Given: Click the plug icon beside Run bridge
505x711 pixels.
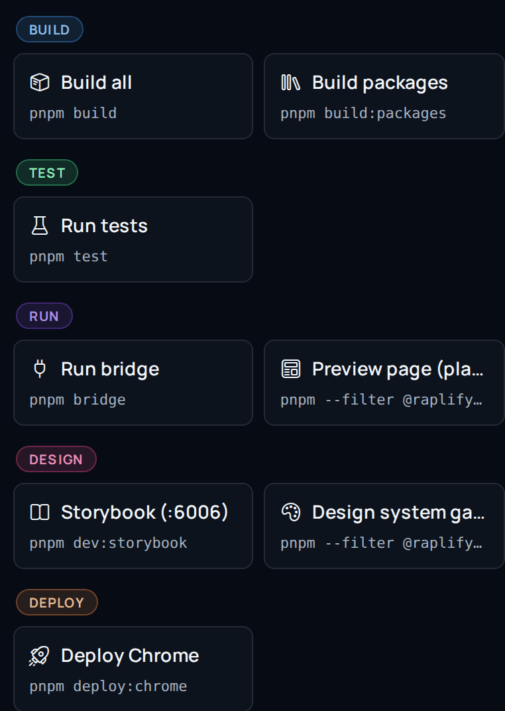Looking at the screenshot, I should (x=39, y=369).
